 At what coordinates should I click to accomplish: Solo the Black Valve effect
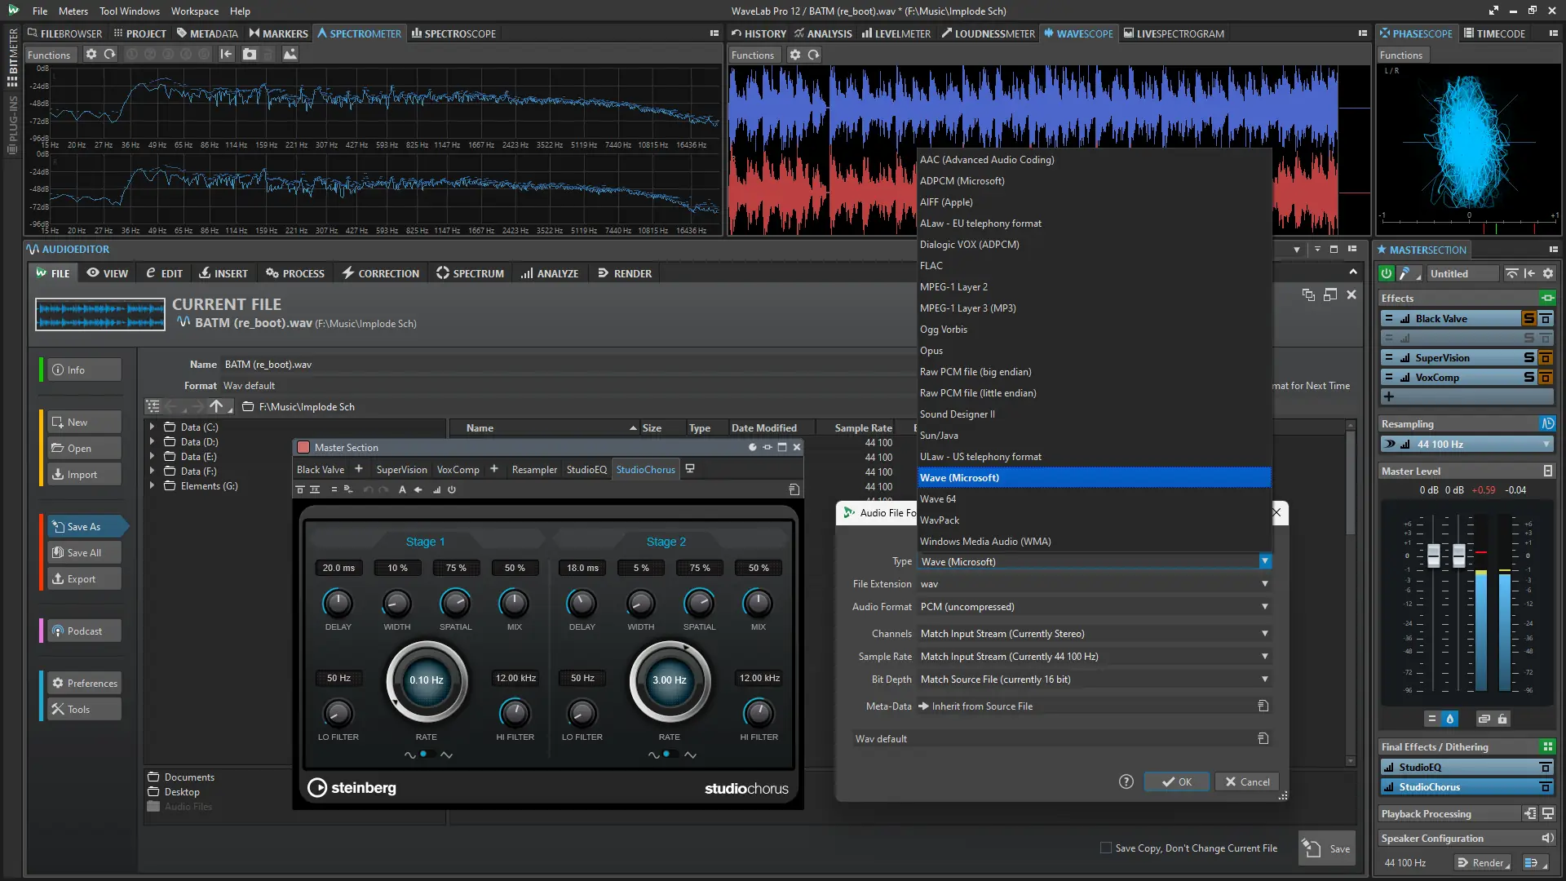[x=1529, y=319]
